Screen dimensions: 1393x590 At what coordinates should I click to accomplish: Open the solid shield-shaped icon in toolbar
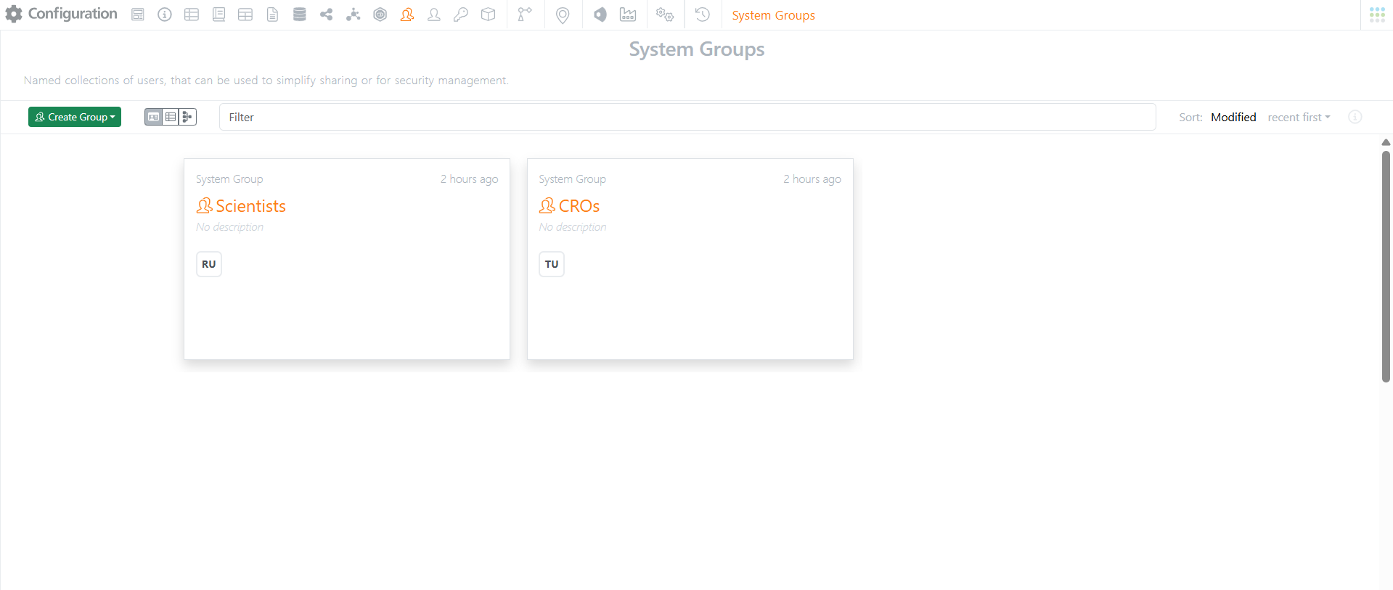point(600,15)
